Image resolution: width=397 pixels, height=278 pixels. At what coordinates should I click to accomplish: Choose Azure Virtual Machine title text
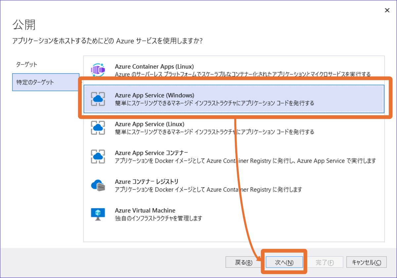pos(145,210)
